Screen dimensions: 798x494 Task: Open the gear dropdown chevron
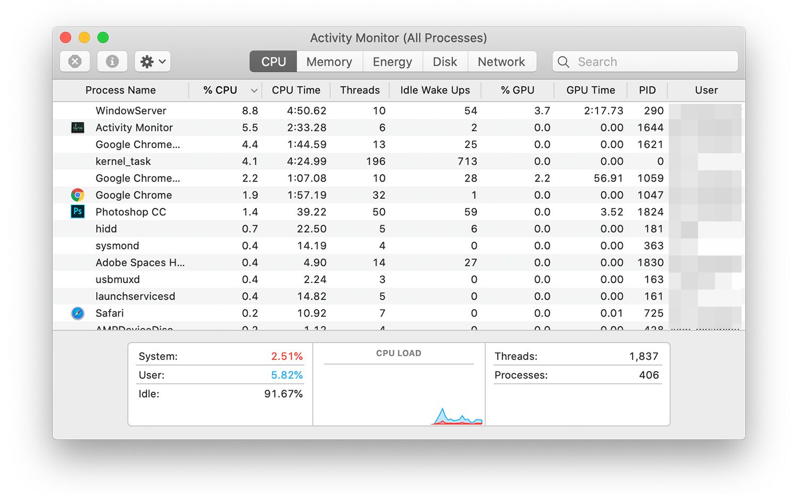pyautogui.click(x=162, y=61)
